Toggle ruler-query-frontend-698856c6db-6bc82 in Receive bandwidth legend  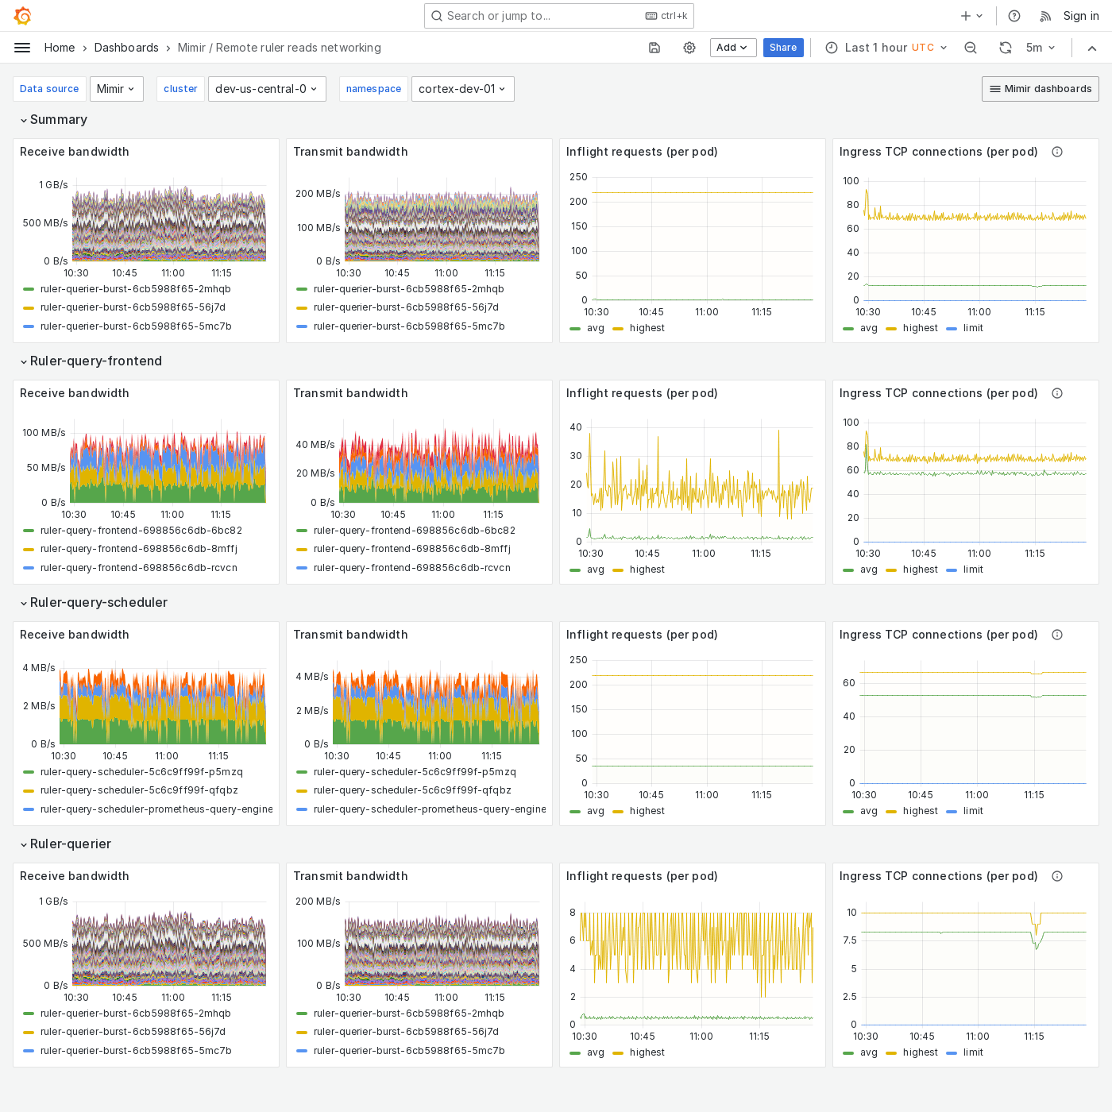(x=141, y=531)
